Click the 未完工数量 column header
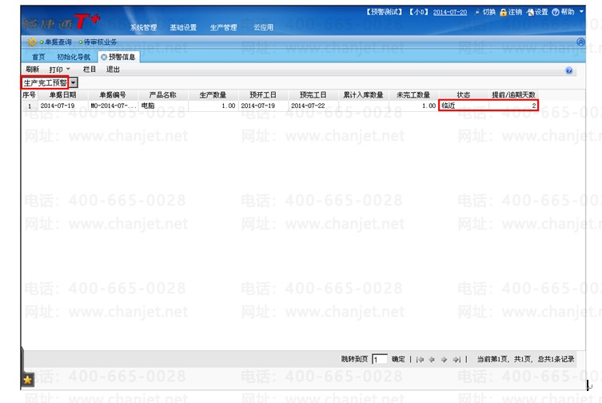This screenshot has width=602, height=403. pos(413,95)
